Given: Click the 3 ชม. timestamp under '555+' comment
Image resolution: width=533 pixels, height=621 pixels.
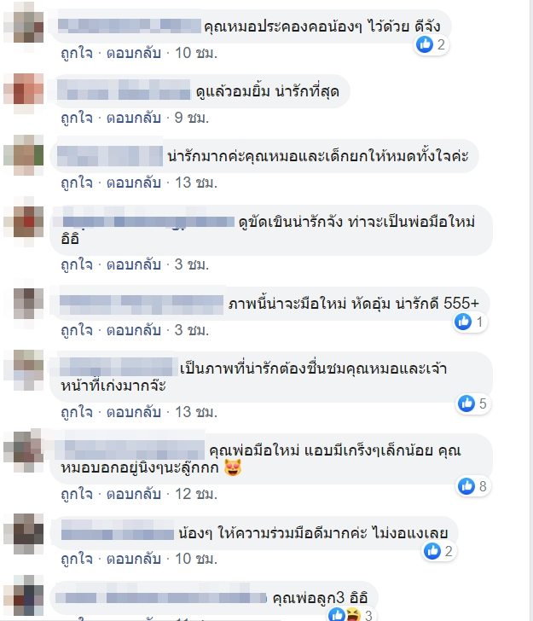Looking at the screenshot, I should pos(192,330).
